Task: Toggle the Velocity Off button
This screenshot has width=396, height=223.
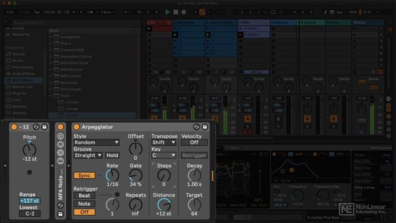Action: coord(194,142)
